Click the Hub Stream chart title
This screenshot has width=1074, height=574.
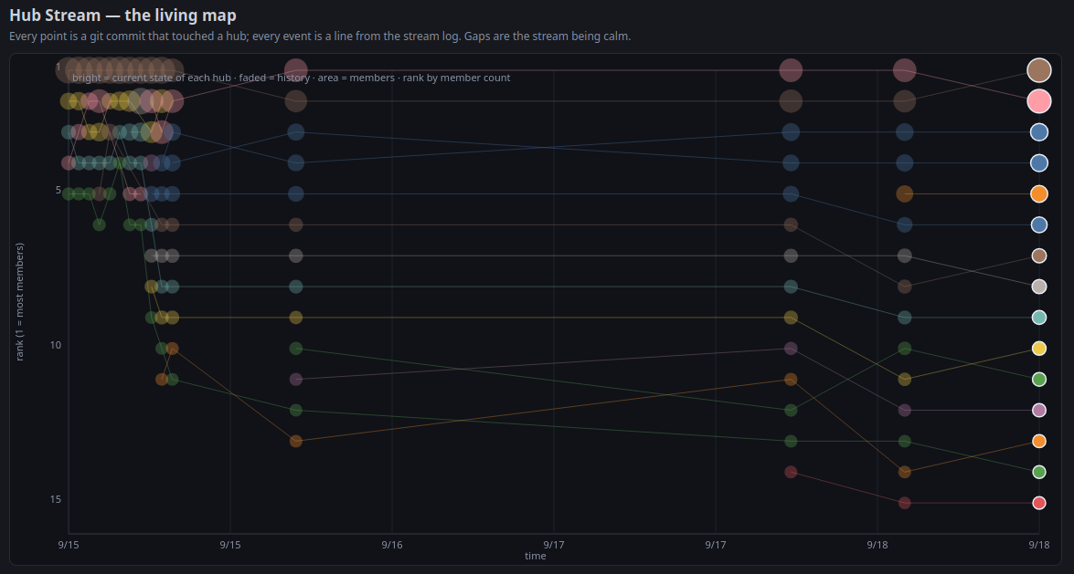pos(122,15)
